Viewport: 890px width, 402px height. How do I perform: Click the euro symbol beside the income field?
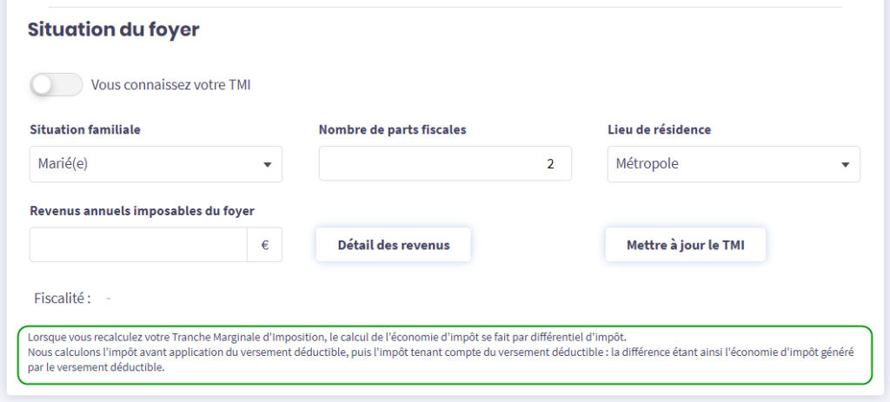click(x=265, y=245)
